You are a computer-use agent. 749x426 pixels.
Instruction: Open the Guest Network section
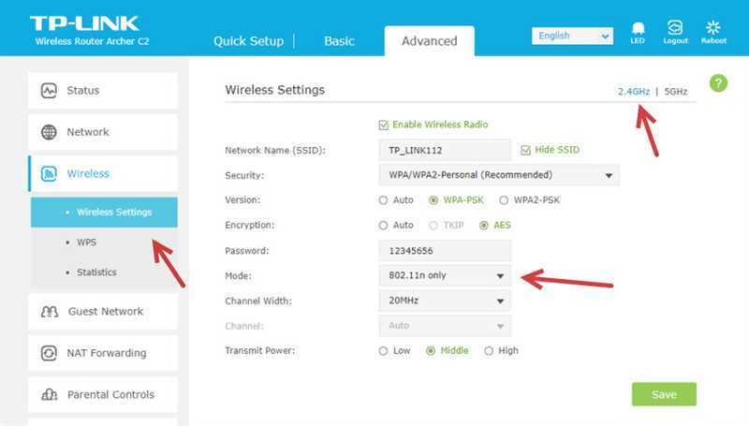(x=103, y=312)
